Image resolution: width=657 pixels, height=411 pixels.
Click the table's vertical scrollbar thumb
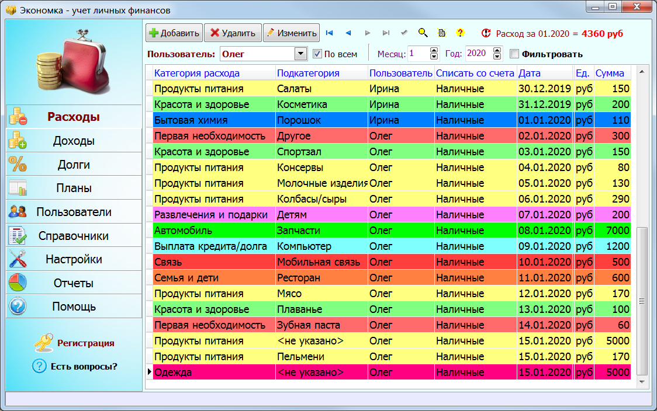tap(641, 301)
